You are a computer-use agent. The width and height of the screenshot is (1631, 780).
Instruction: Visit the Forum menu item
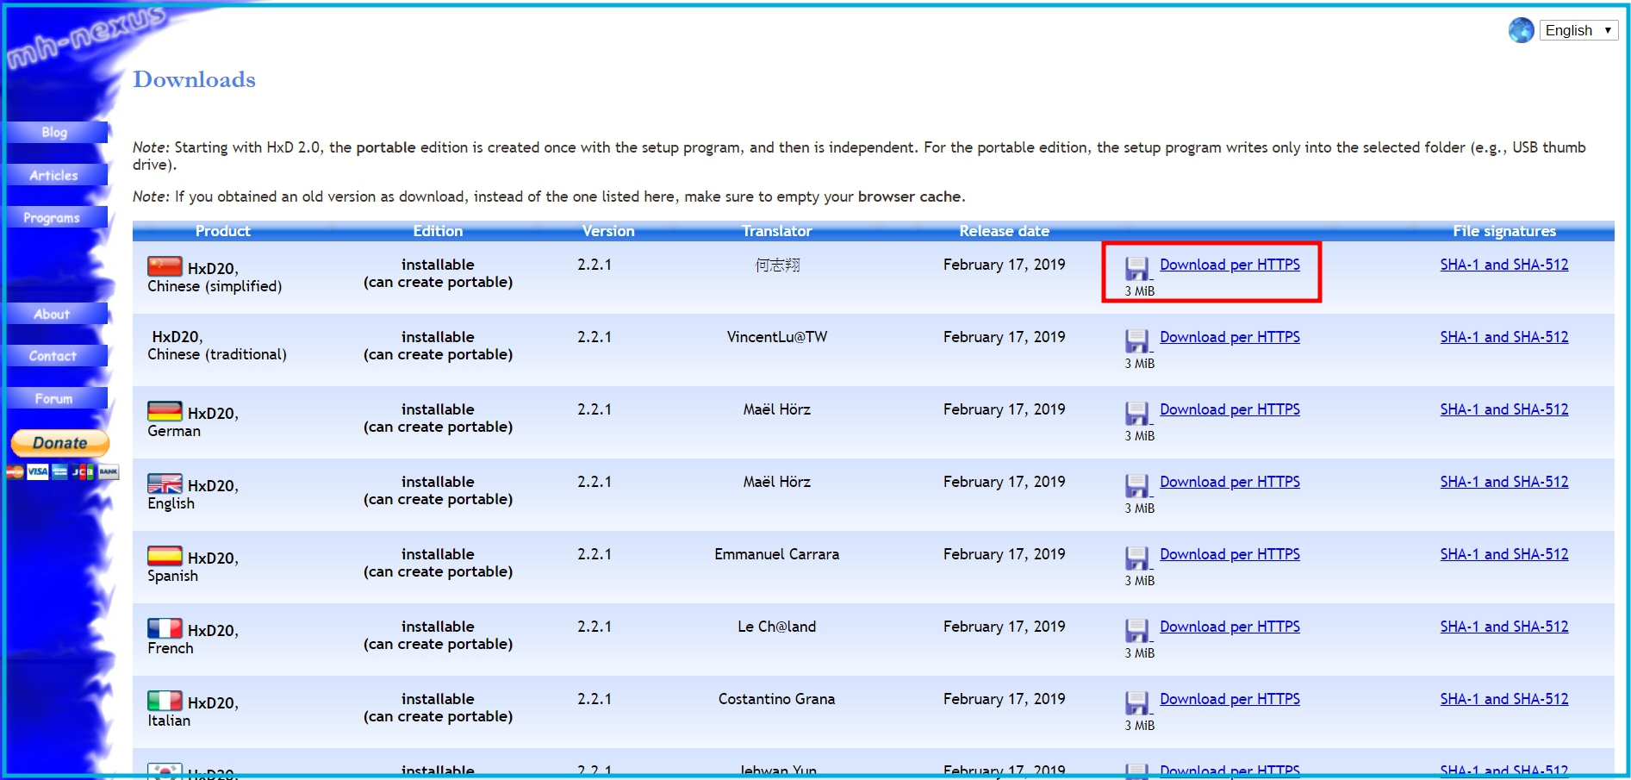[x=57, y=398]
